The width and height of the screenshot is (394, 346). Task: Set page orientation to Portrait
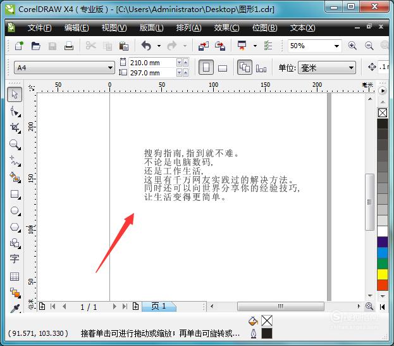pos(206,67)
